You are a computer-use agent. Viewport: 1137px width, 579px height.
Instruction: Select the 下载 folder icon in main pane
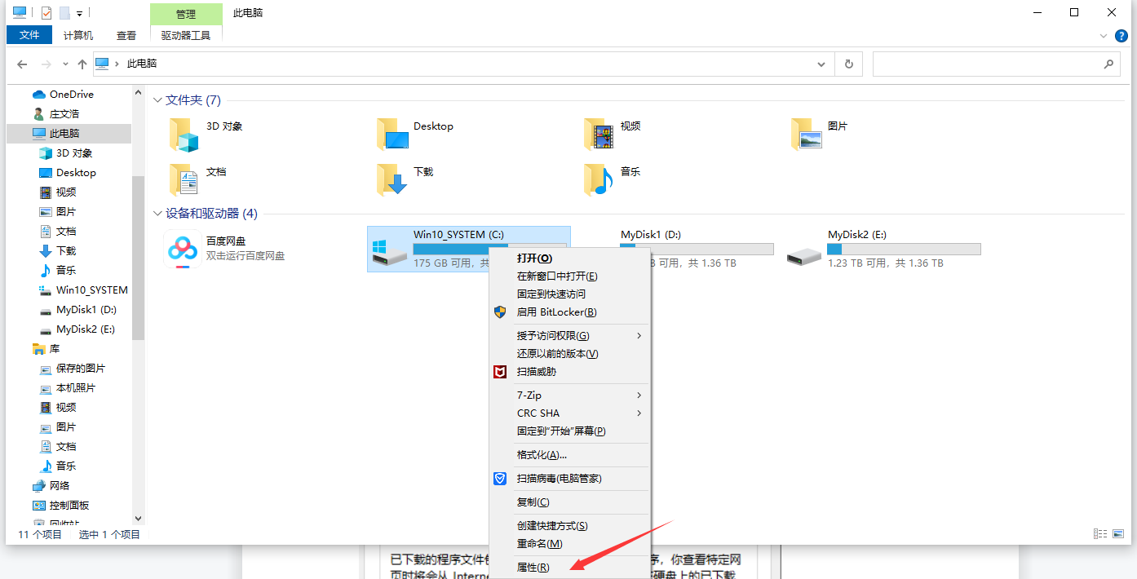pos(392,180)
